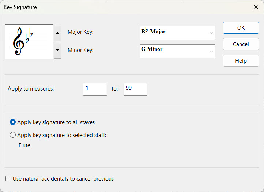Click the Apply to measures label

31,89
